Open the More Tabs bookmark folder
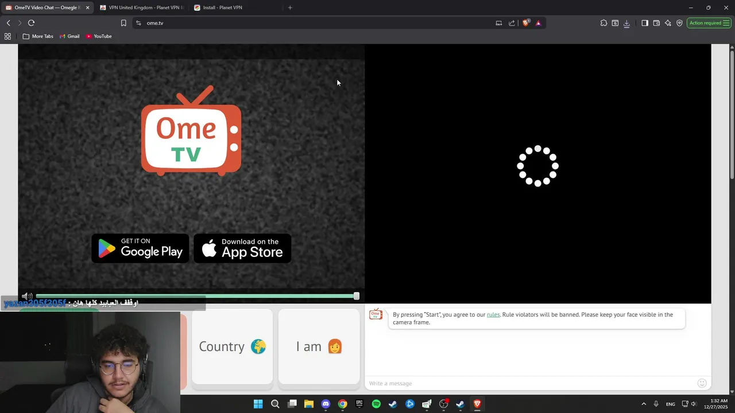Image resolution: width=735 pixels, height=413 pixels. 38,36
